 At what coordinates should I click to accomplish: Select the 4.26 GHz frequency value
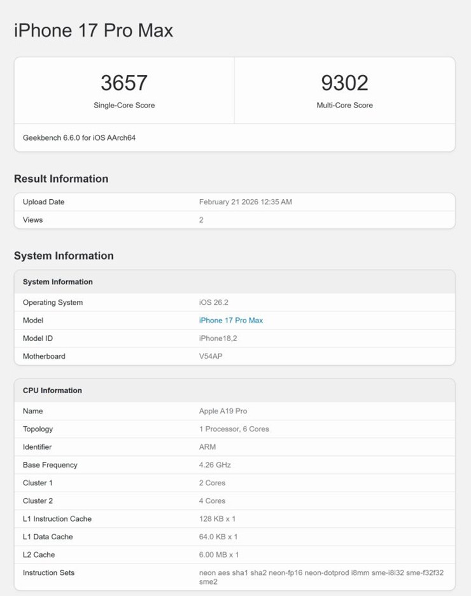pos(215,465)
